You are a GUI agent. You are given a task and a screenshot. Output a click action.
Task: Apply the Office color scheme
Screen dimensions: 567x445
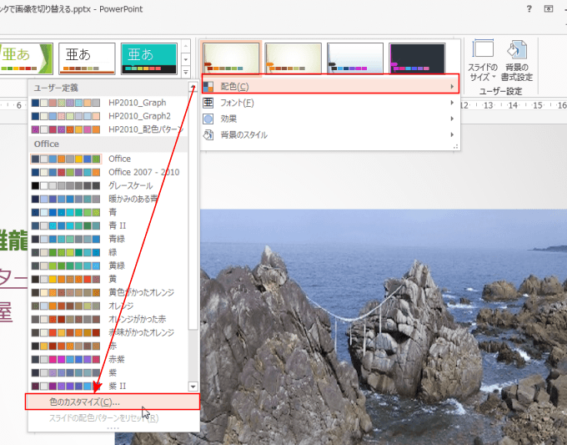coord(108,159)
